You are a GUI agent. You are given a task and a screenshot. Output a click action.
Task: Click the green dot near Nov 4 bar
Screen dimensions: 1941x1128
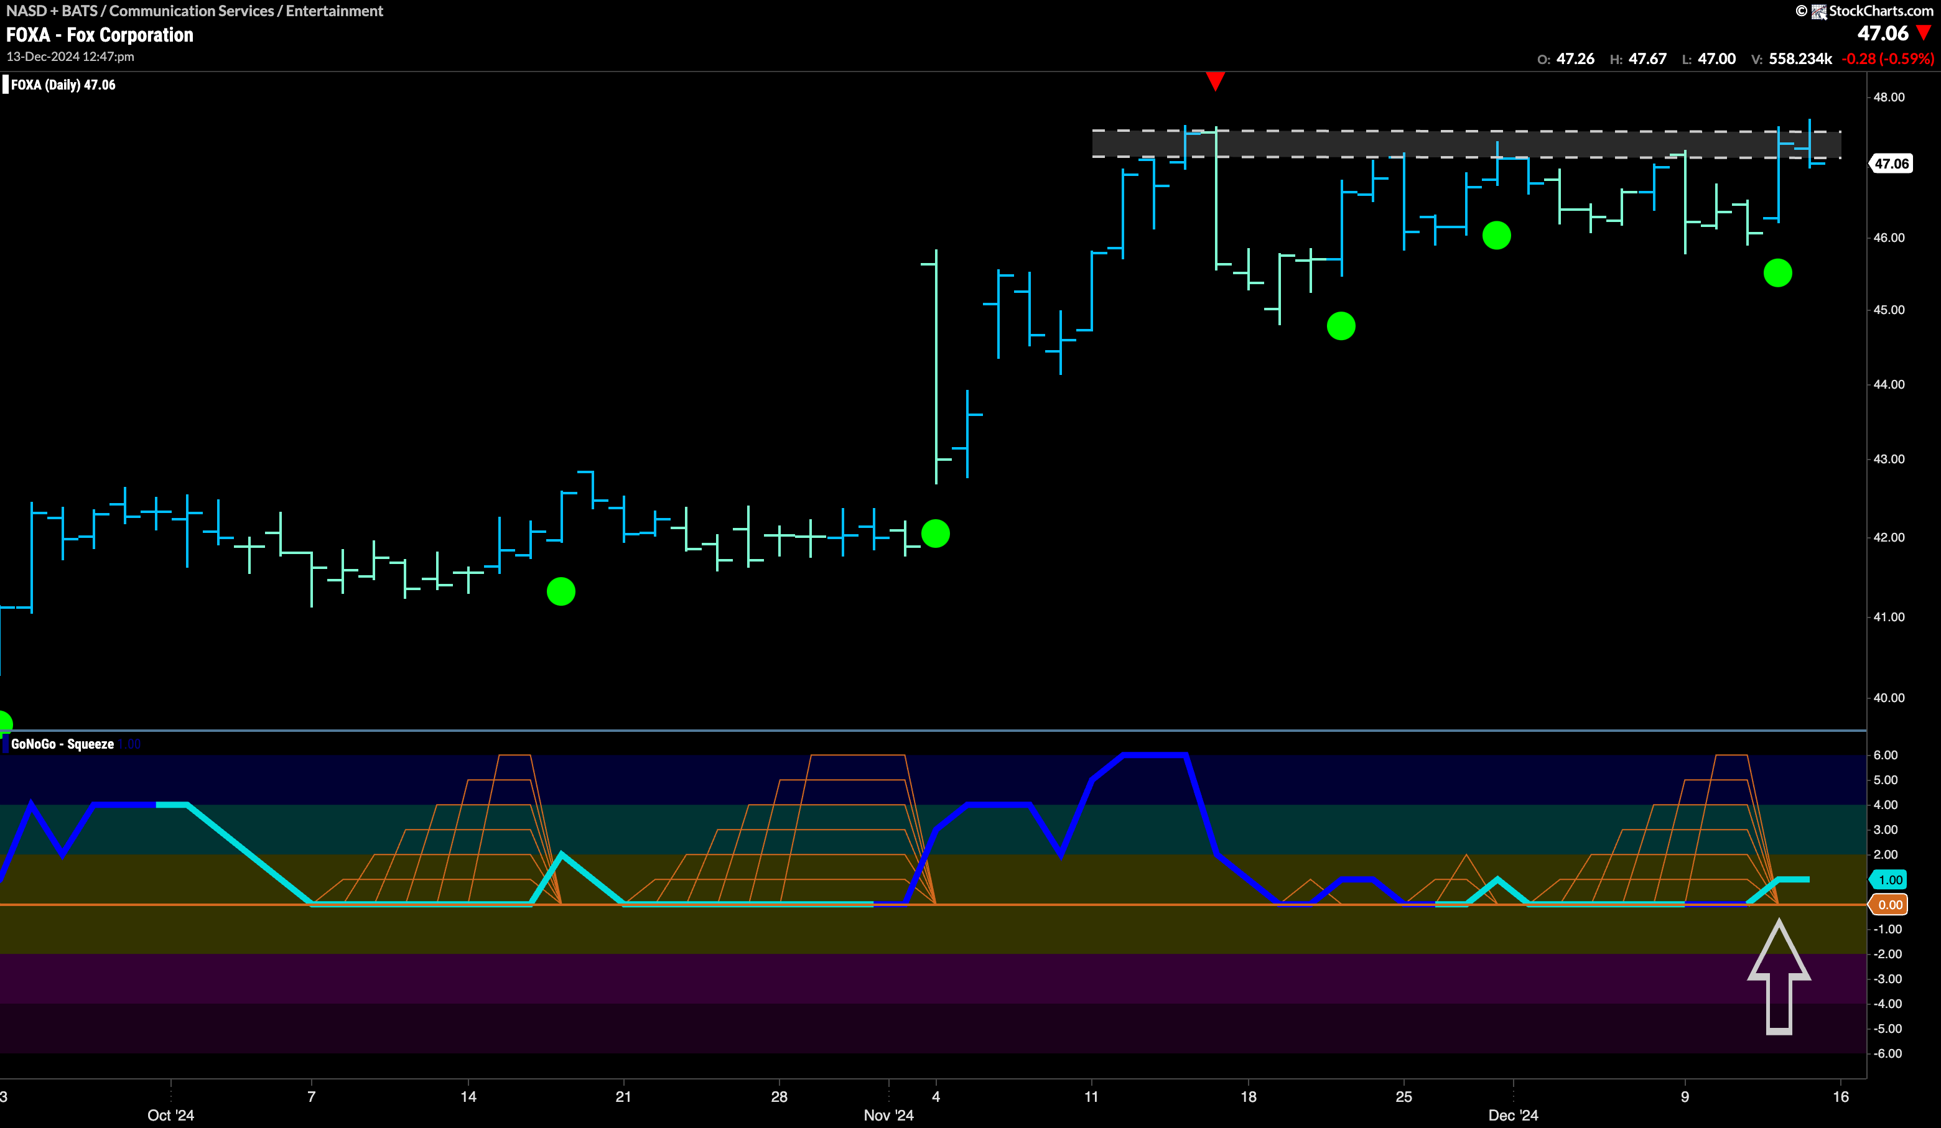point(935,534)
